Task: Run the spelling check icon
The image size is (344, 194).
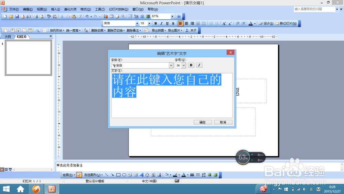Action: [49, 16]
